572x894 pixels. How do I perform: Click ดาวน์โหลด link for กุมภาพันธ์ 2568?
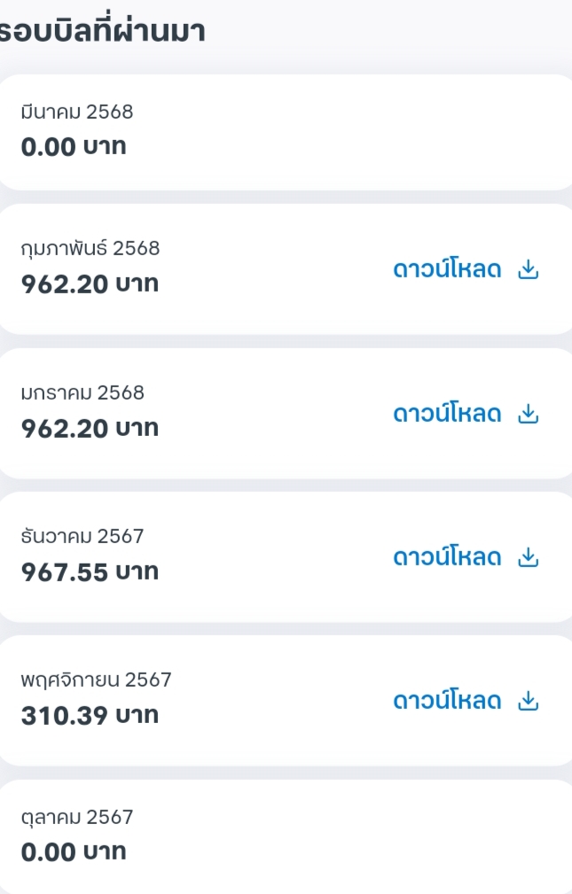coord(447,268)
